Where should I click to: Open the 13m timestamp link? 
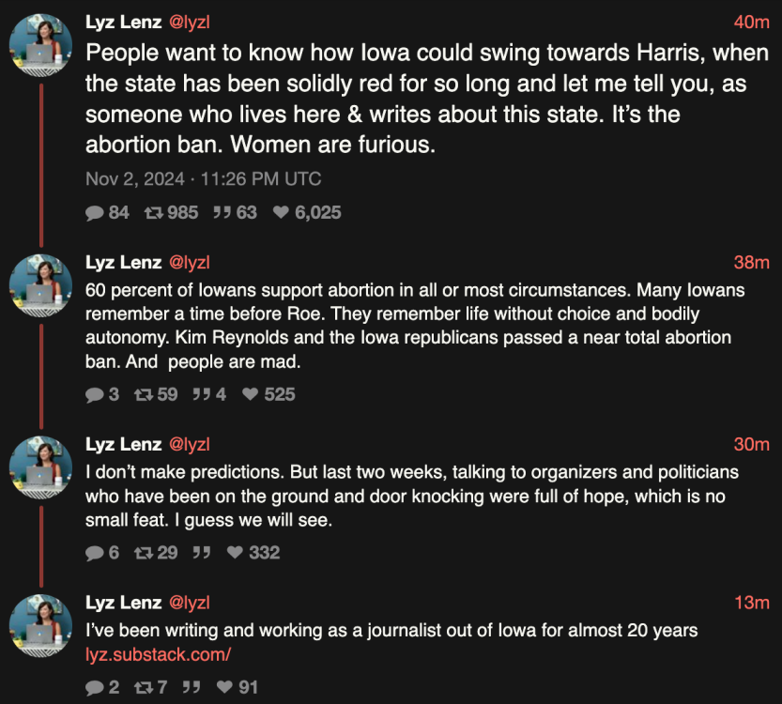coord(751,603)
